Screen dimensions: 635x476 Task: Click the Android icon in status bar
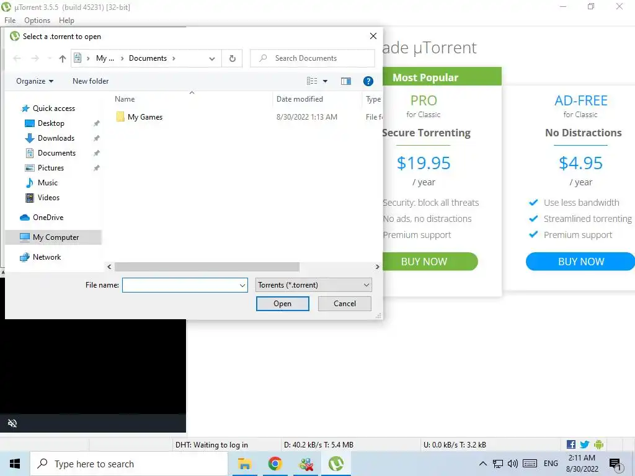(x=598, y=445)
